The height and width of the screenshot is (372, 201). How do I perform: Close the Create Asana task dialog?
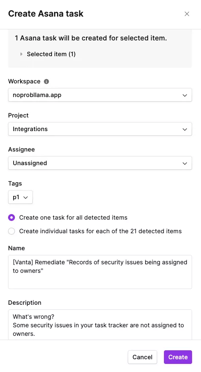pos(187,14)
